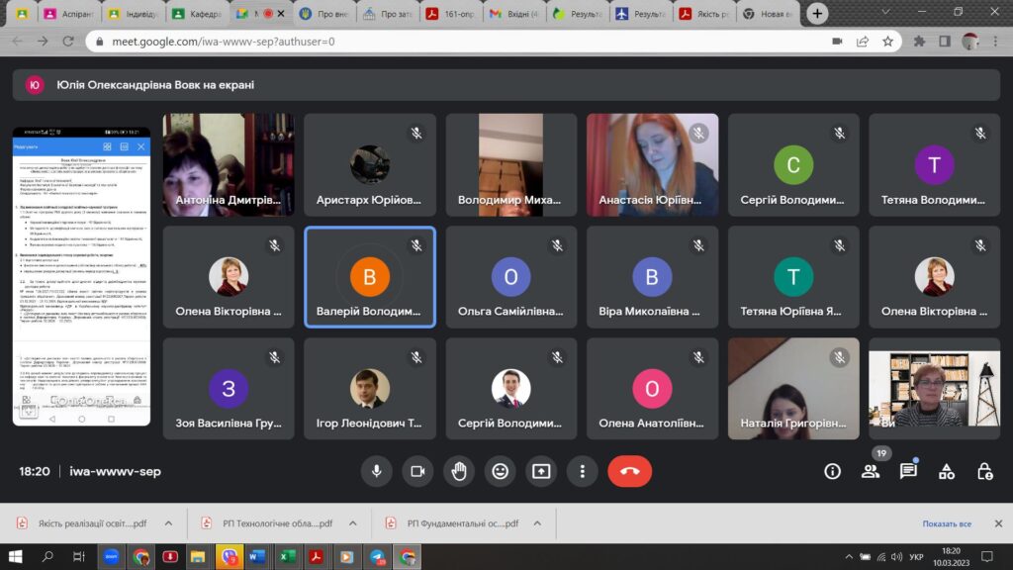Open downloaded РП Фундаментальні pdf file
The height and width of the screenshot is (570, 1013).
tap(462, 523)
